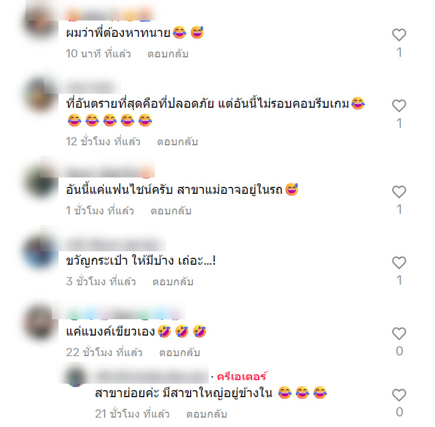Image resolution: width=435 pixels, height=427 pixels.
Task: Like the comment posted 3 ชั่วโมง ago
Action: point(399,263)
